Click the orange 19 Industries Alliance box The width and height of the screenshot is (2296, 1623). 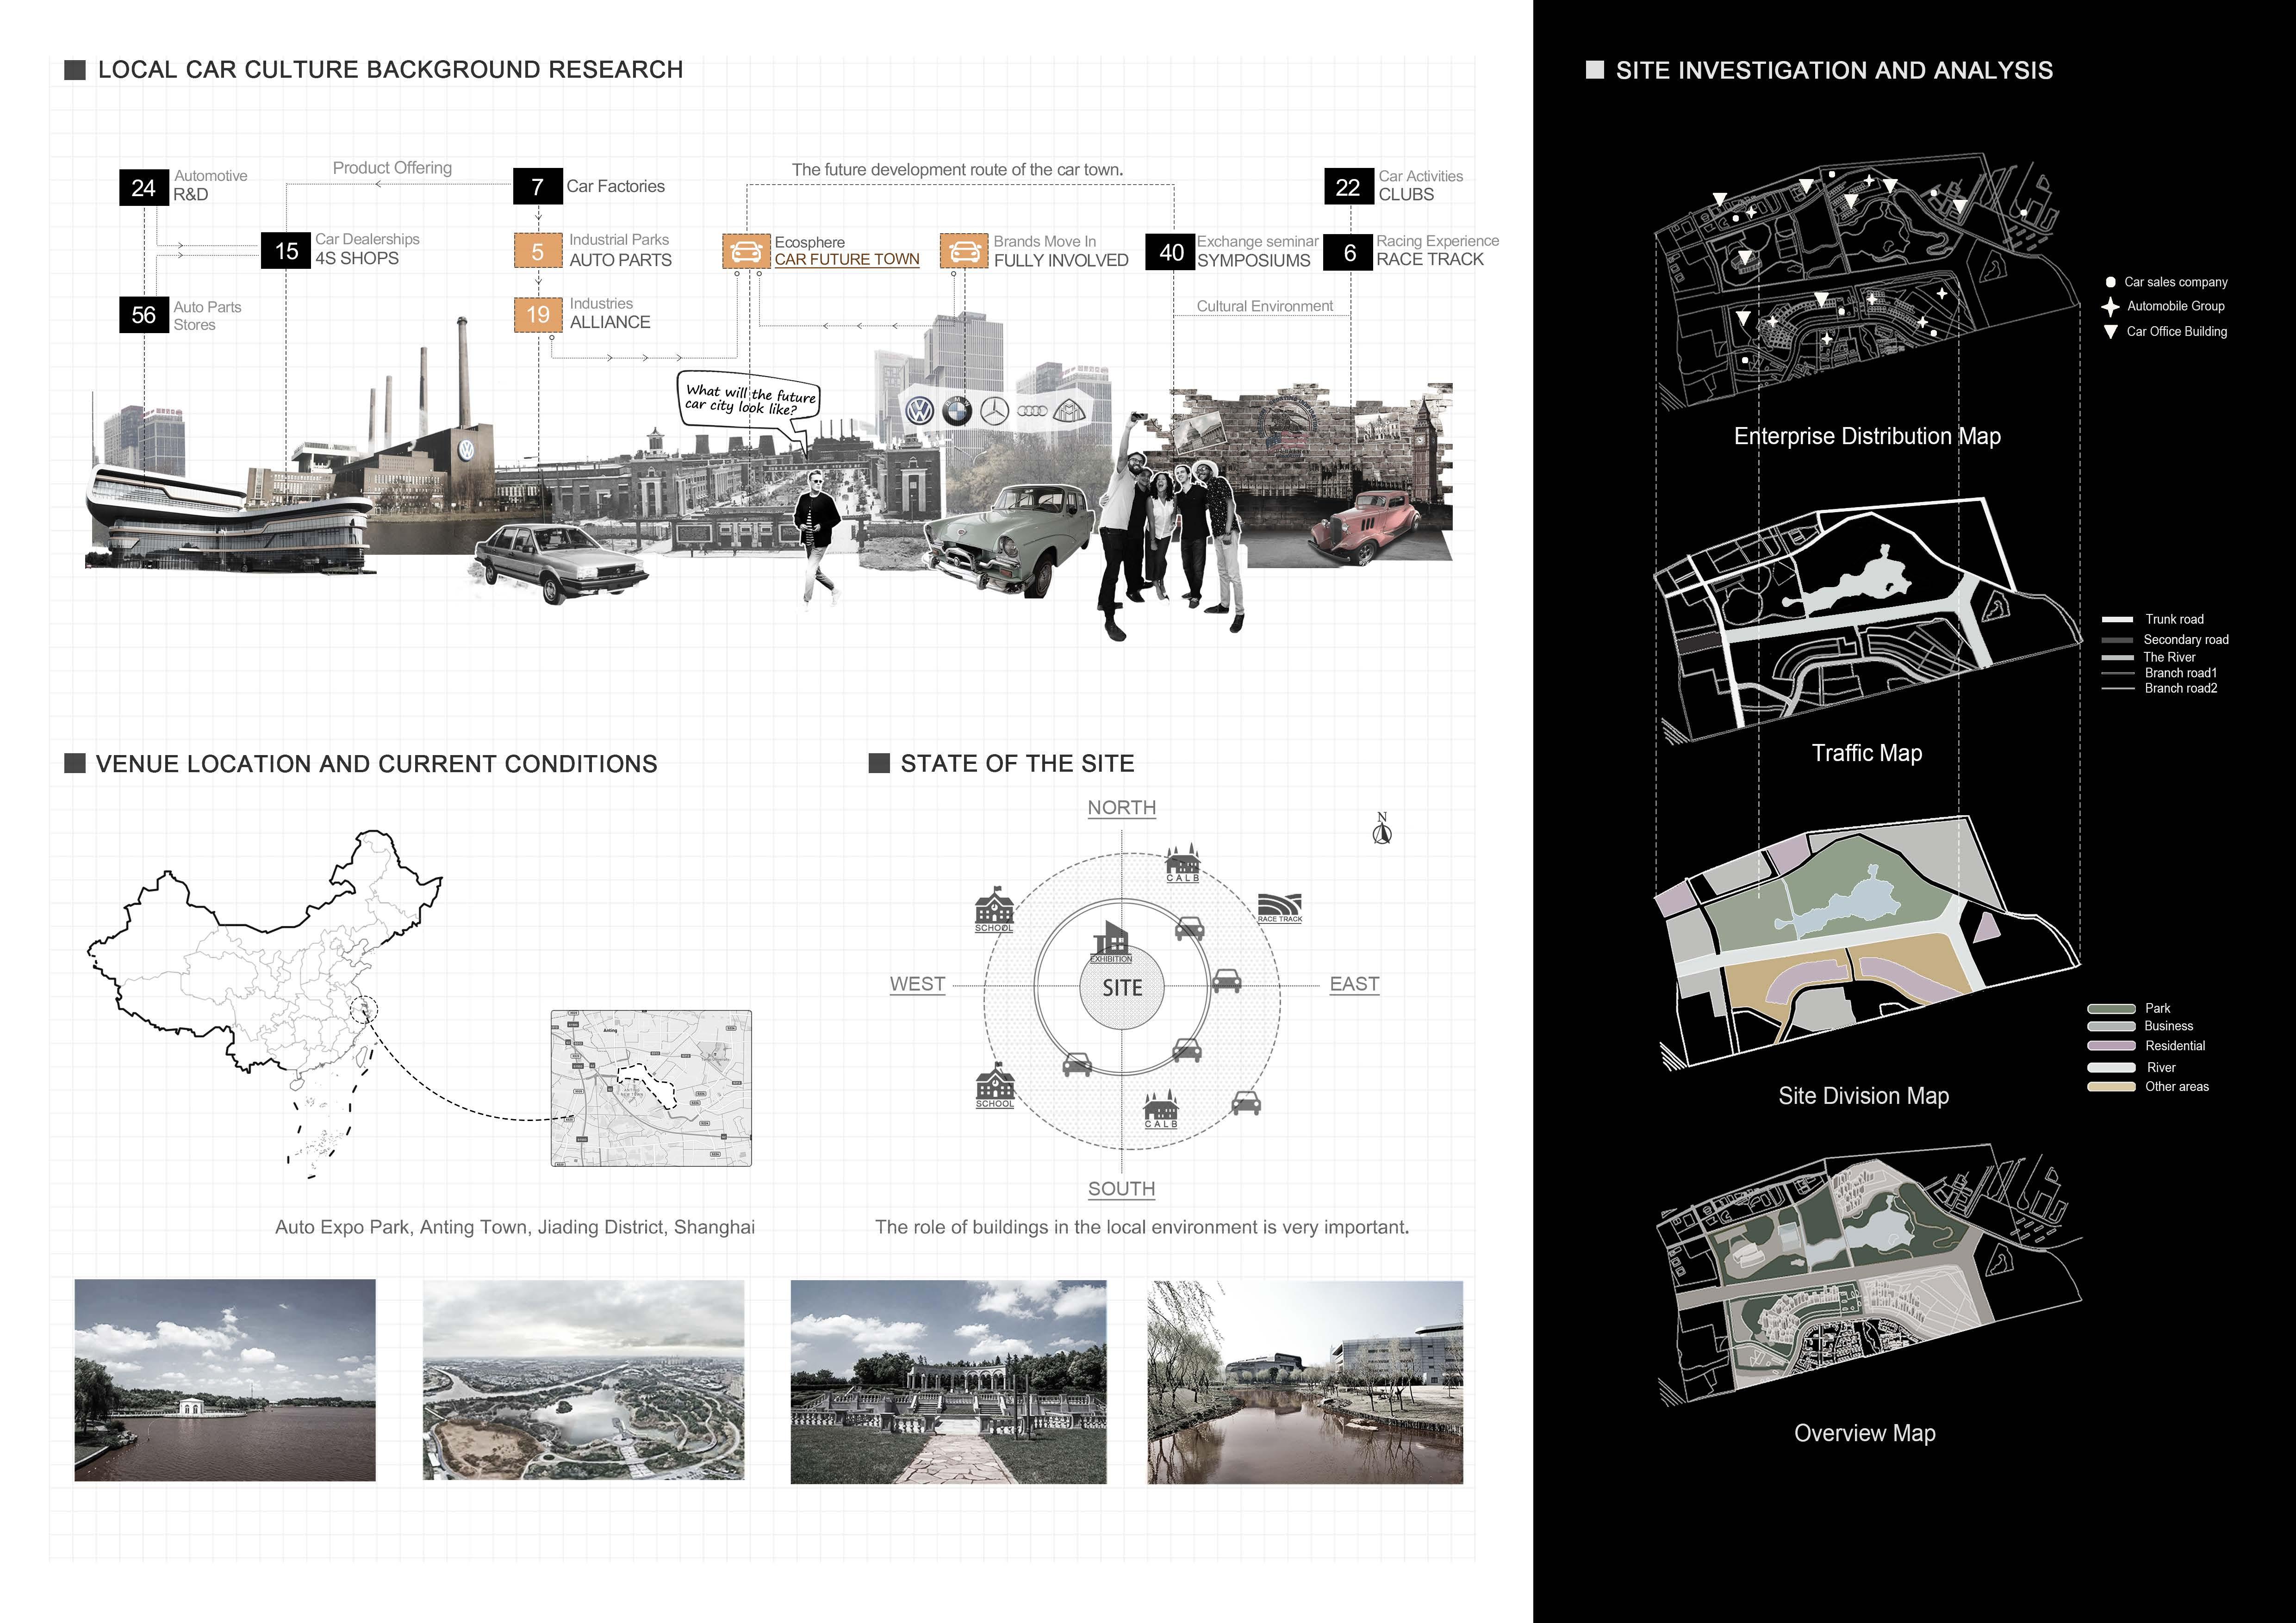coord(538,315)
